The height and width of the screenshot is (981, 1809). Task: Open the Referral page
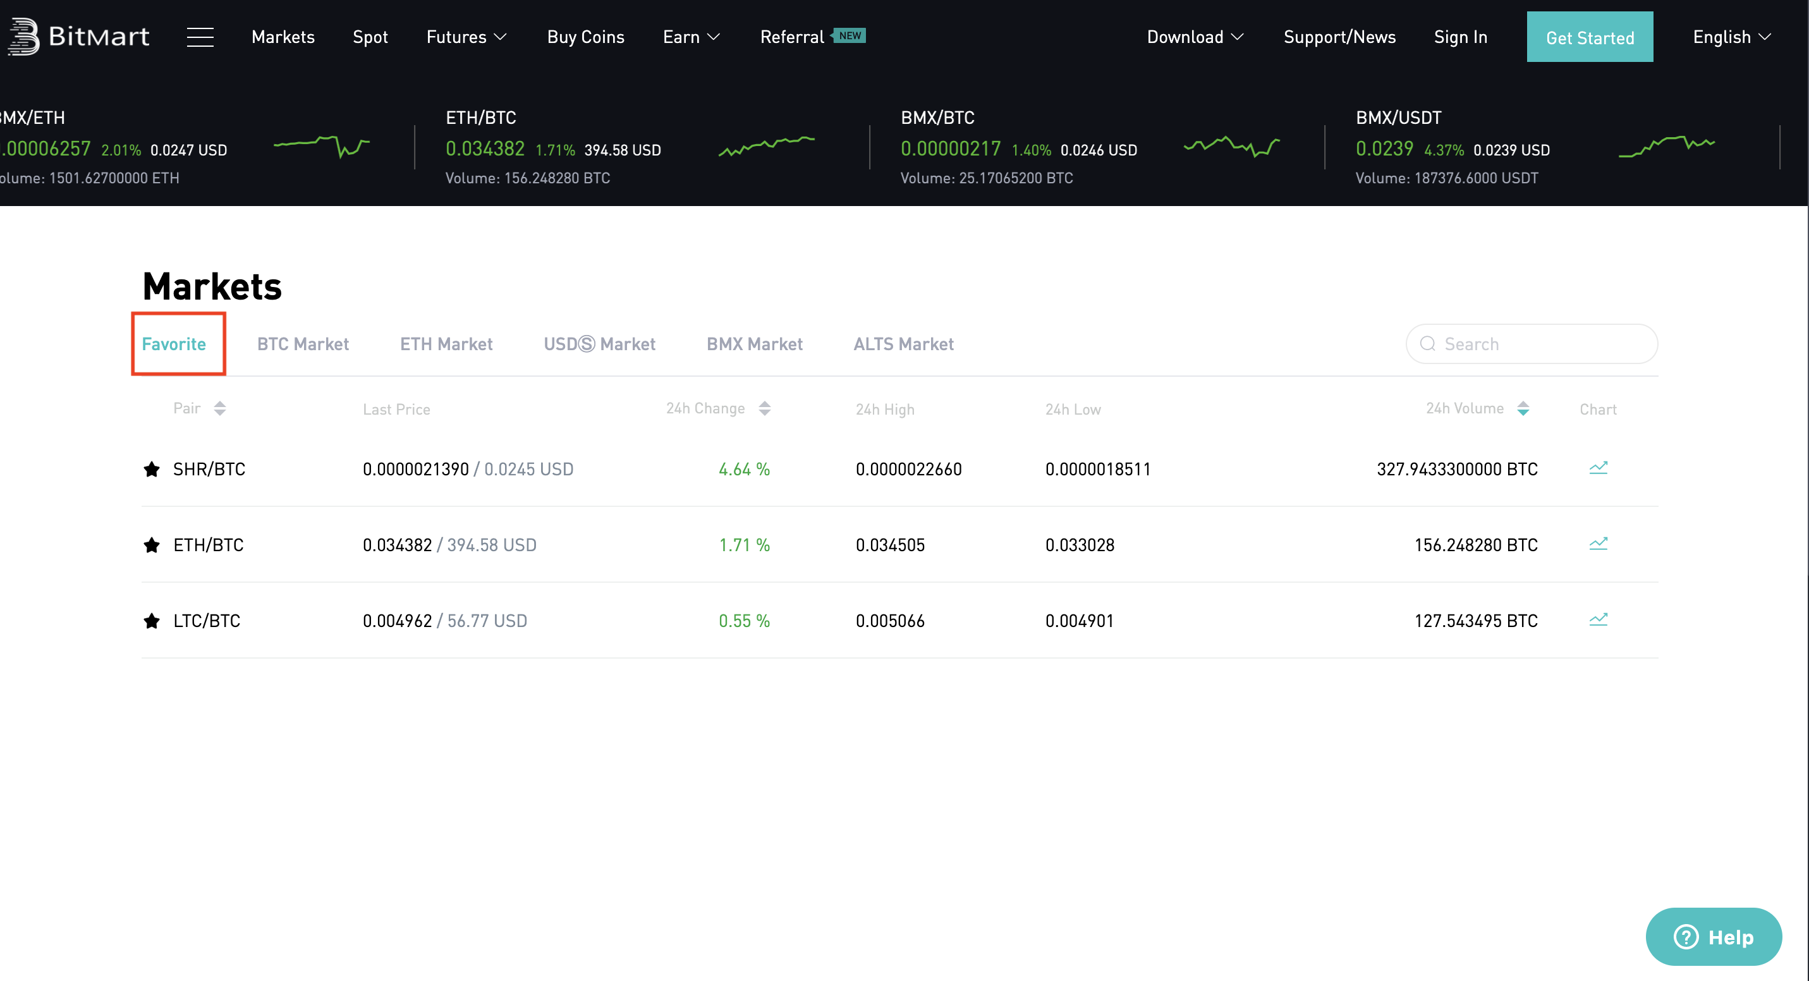[792, 37]
